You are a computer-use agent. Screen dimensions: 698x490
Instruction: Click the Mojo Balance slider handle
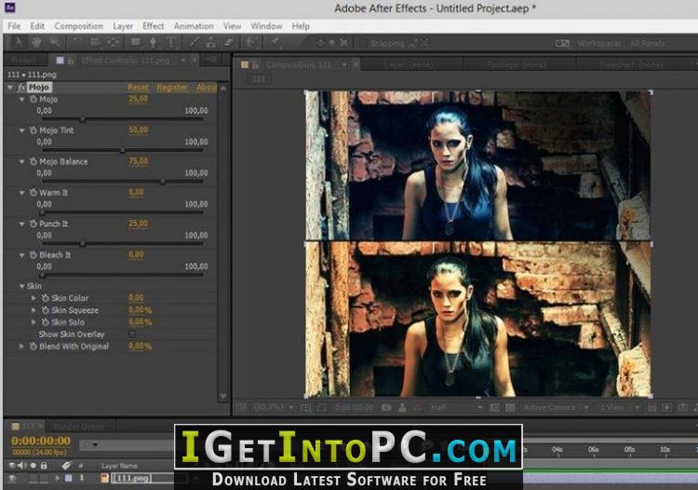(x=163, y=182)
